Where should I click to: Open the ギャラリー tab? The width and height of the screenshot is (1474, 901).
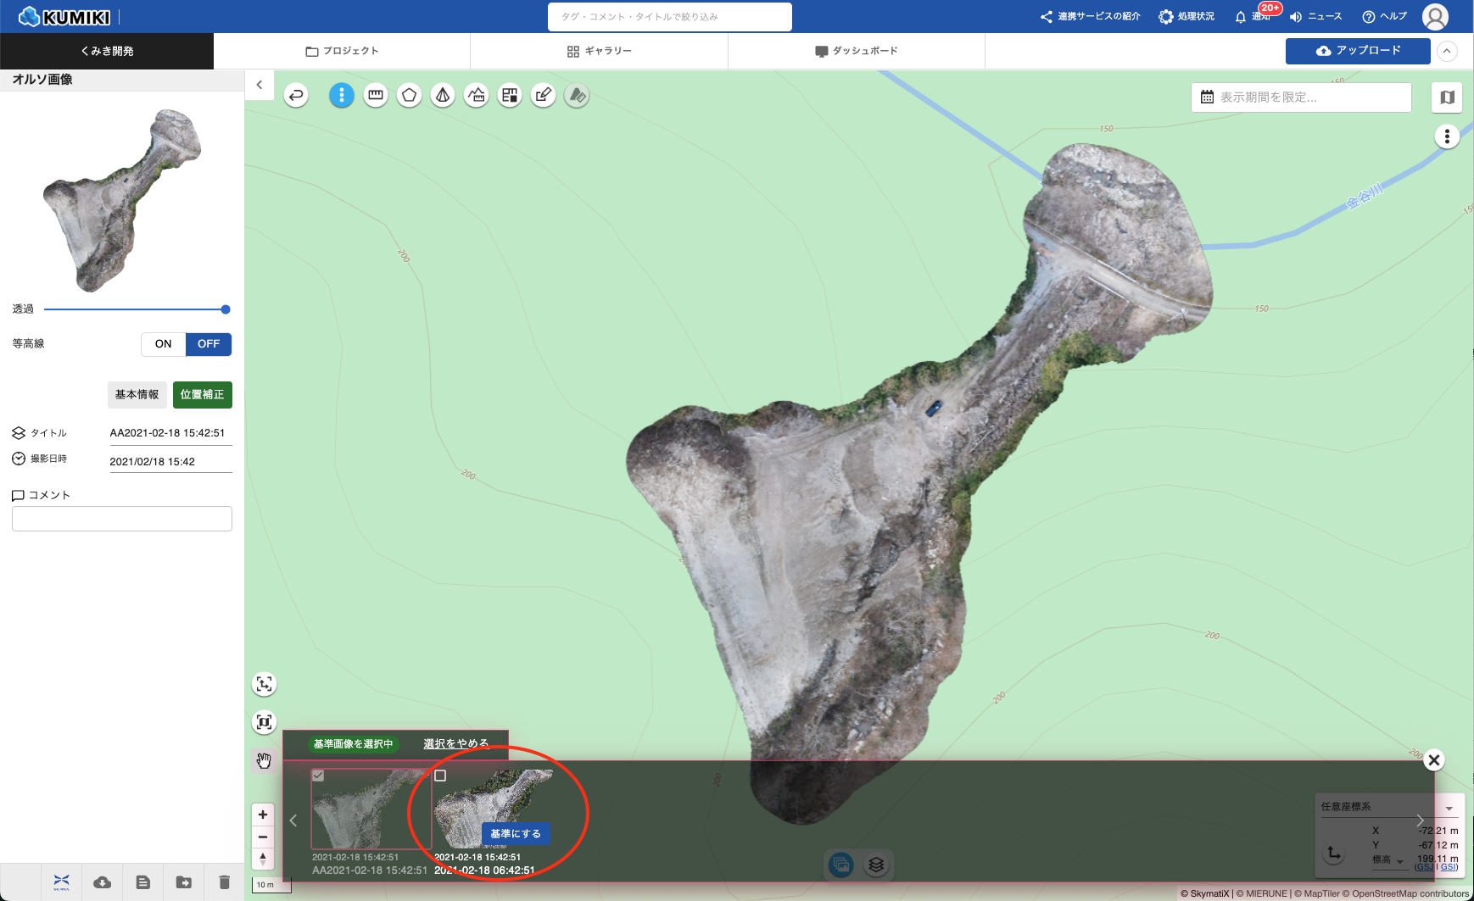click(x=599, y=51)
